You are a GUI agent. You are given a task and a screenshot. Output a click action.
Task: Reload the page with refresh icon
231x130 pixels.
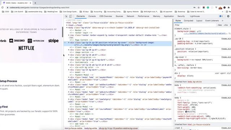[3, 8]
